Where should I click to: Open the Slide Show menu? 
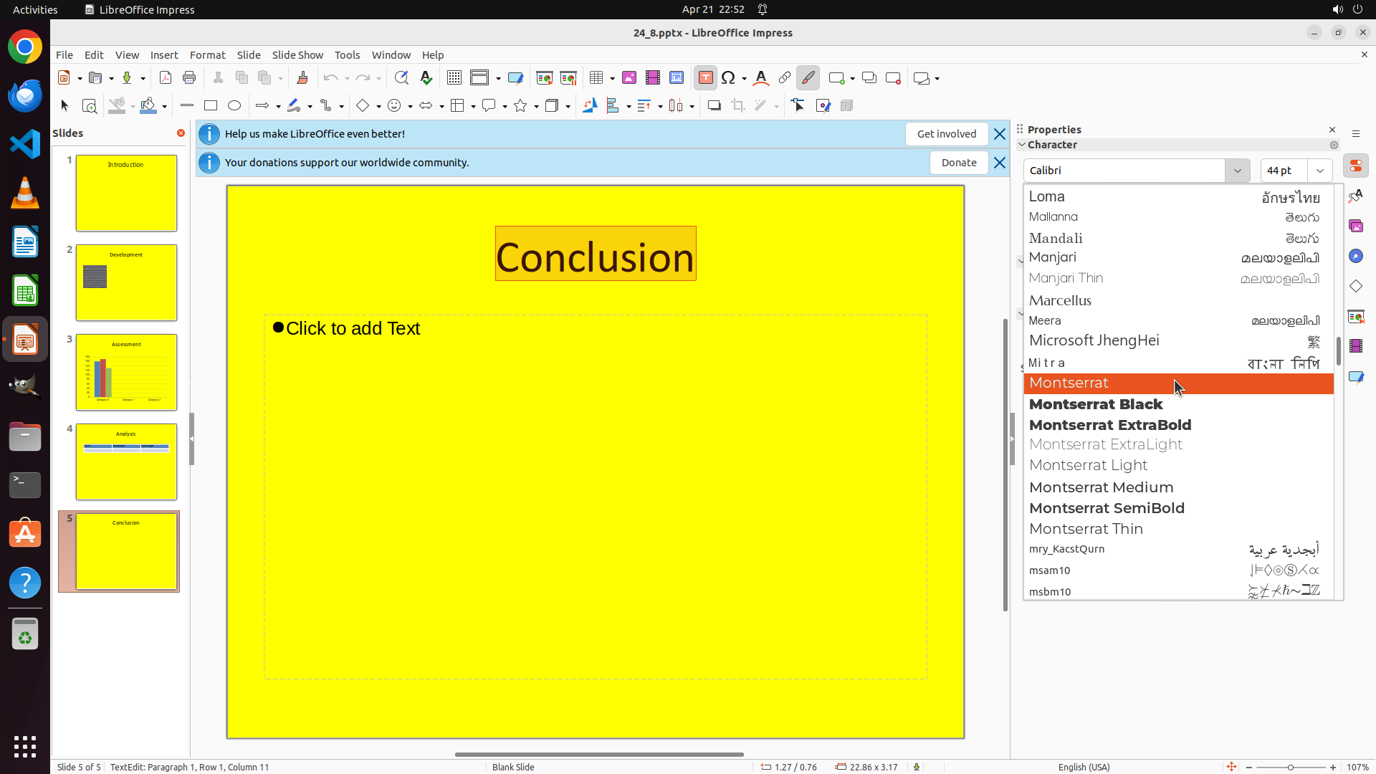coord(297,55)
